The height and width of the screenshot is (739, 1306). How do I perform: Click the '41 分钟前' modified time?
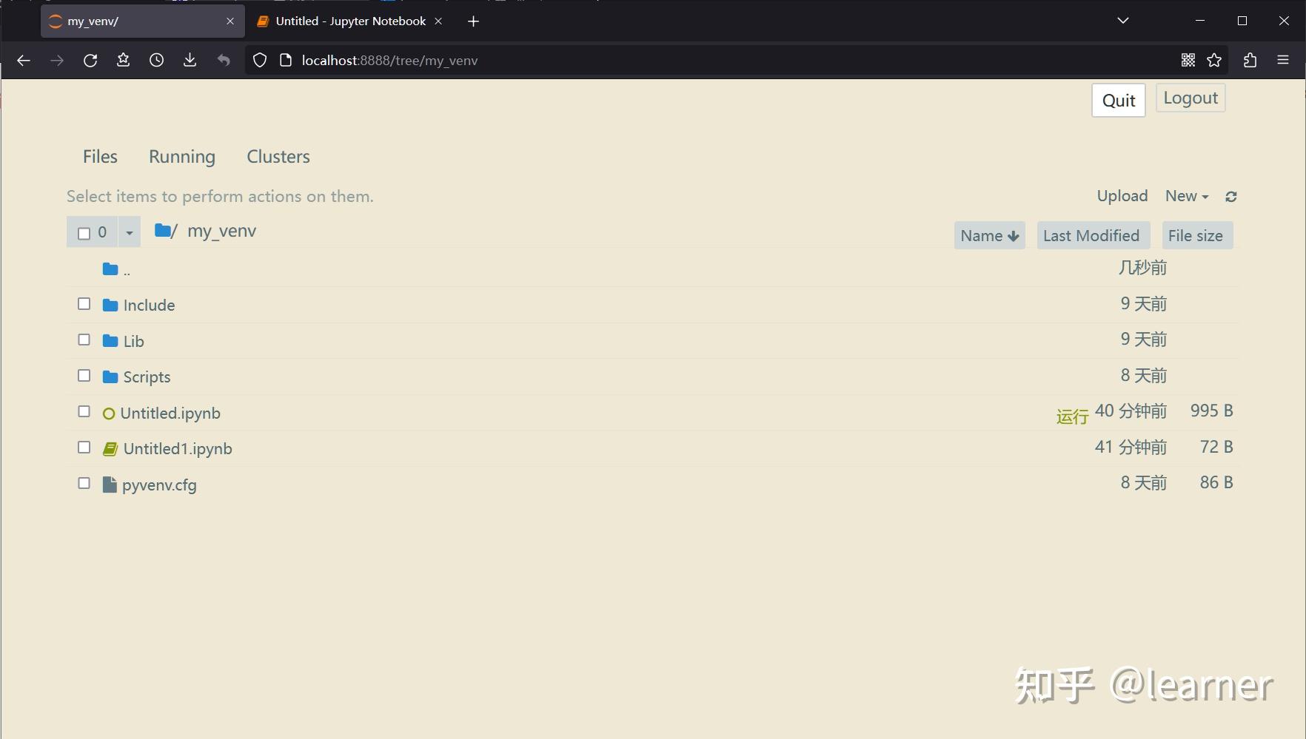tap(1131, 447)
